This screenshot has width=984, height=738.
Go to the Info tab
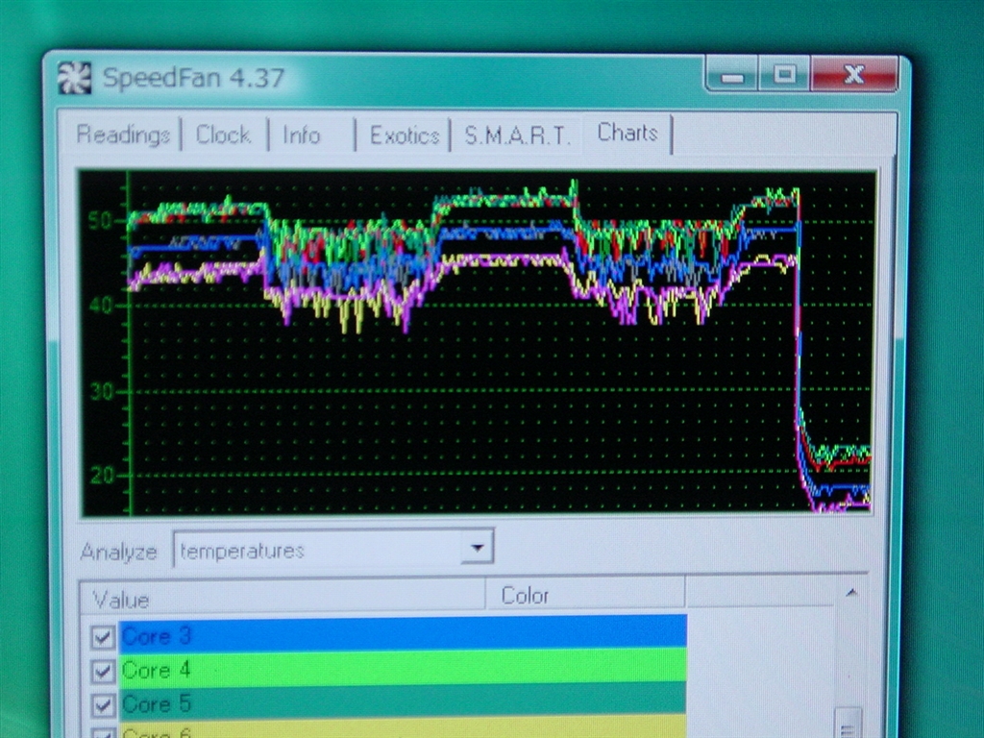pyautogui.click(x=302, y=135)
